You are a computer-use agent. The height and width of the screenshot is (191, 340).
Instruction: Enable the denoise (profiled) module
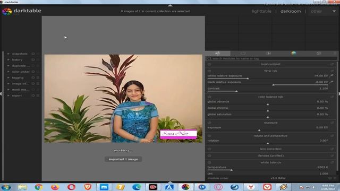click(x=209, y=155)
